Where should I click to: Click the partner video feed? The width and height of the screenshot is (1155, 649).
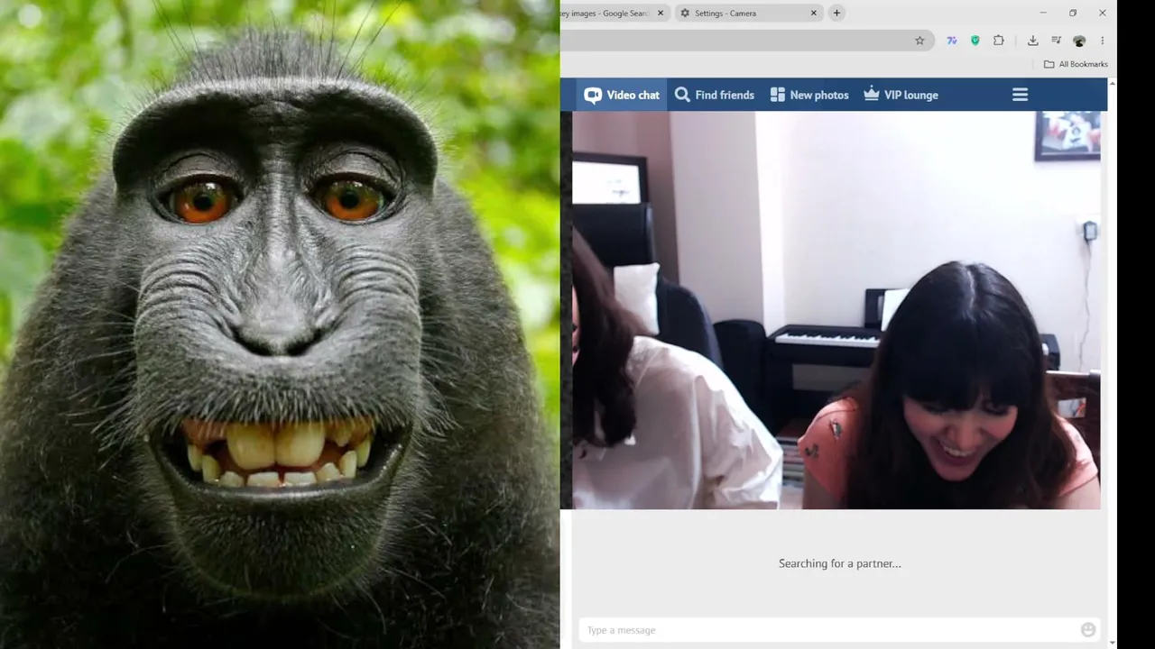pos(836,310)
